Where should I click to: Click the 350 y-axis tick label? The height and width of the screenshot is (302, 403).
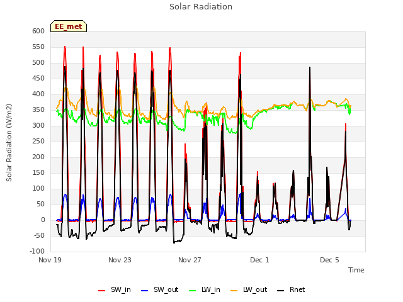pyautogui.click(x=38, y=110)
